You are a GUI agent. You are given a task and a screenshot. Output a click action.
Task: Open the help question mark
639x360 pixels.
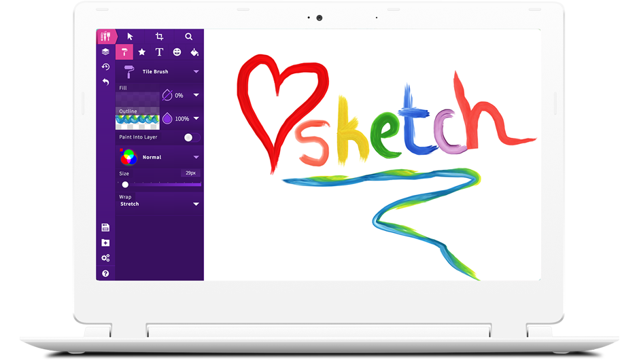[105, 273]
